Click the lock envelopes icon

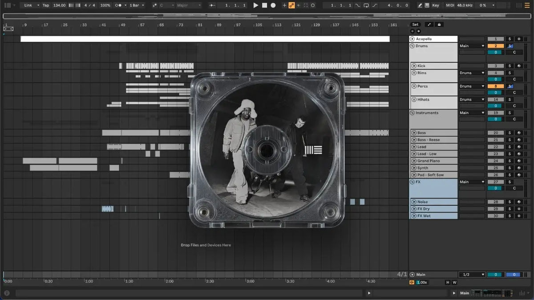coord(439,24)
